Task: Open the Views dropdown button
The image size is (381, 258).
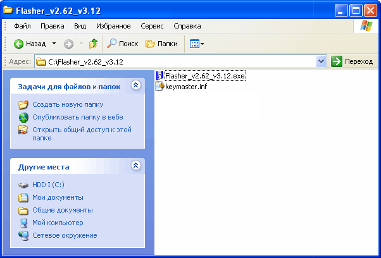Action: tap(197, 44)
